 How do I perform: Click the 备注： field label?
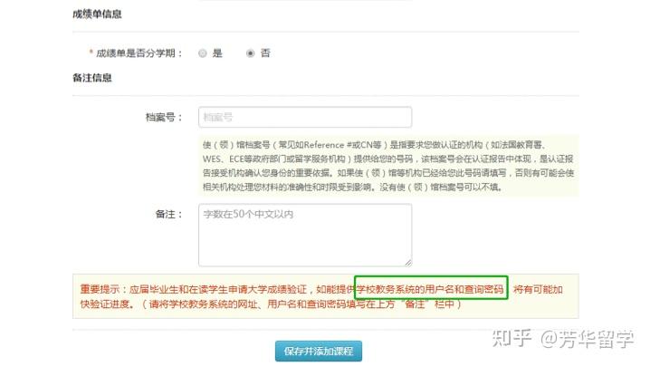[x=168, y=214]
